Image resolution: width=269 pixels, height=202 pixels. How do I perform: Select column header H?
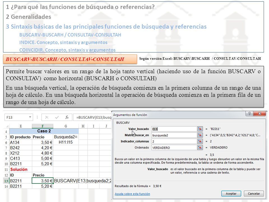click(x=83, y=126)
